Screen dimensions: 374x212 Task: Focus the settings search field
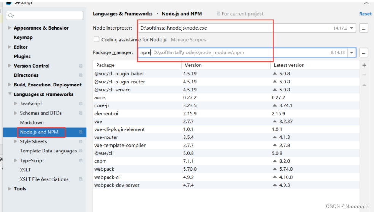45,16
